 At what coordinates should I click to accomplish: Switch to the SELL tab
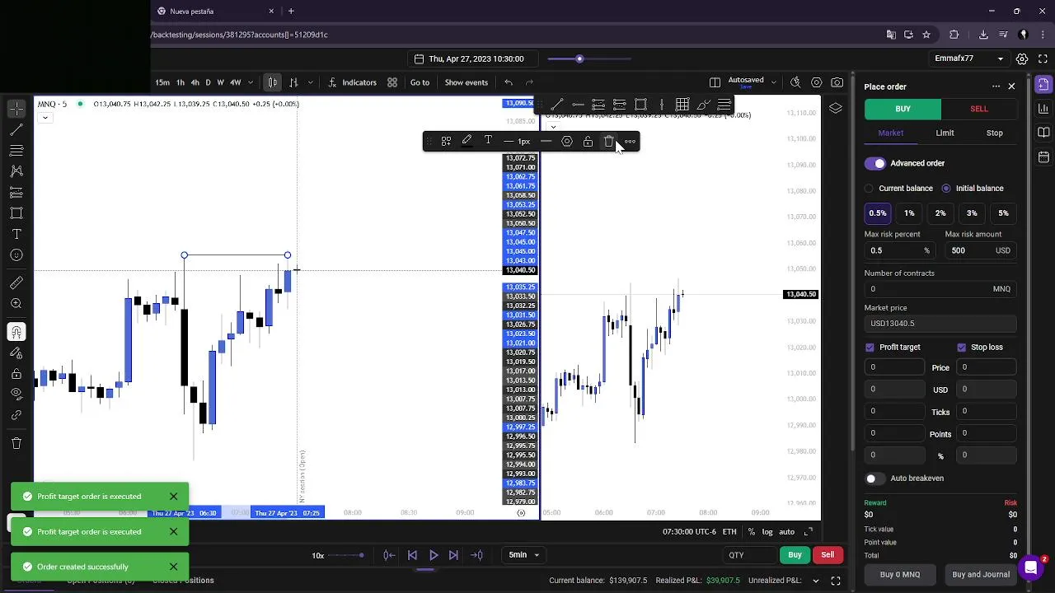pos(979,109)
